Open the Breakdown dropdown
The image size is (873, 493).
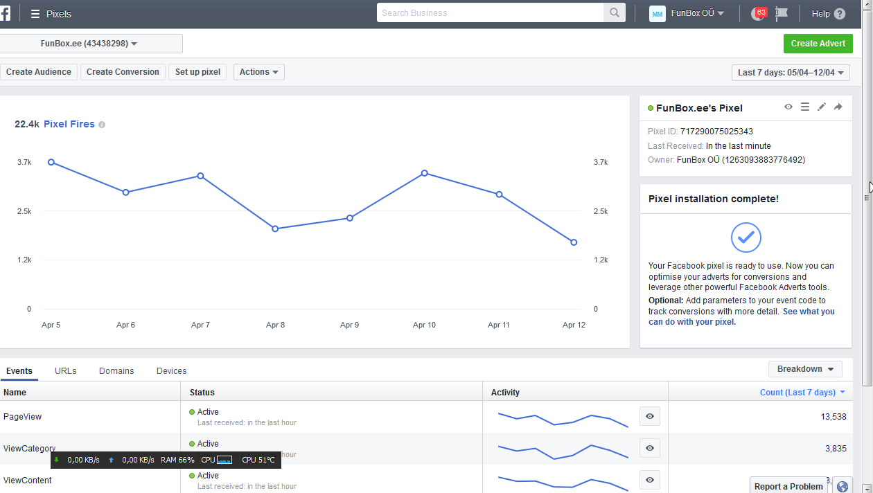tap(805, 369)
